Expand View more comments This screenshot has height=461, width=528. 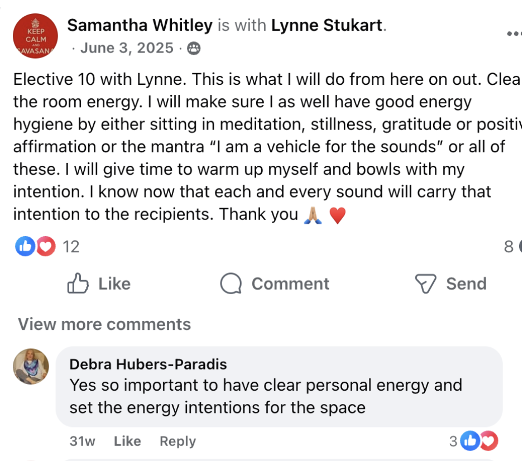(x=104, y=324)
